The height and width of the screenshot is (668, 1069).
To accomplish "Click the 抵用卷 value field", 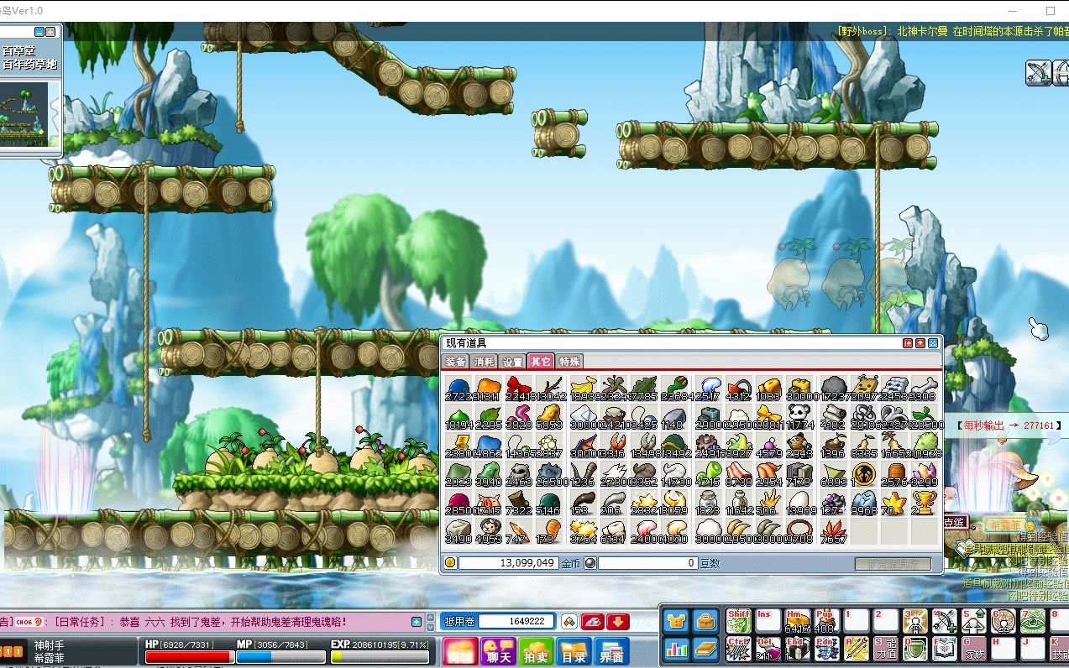I will point(516,622).
